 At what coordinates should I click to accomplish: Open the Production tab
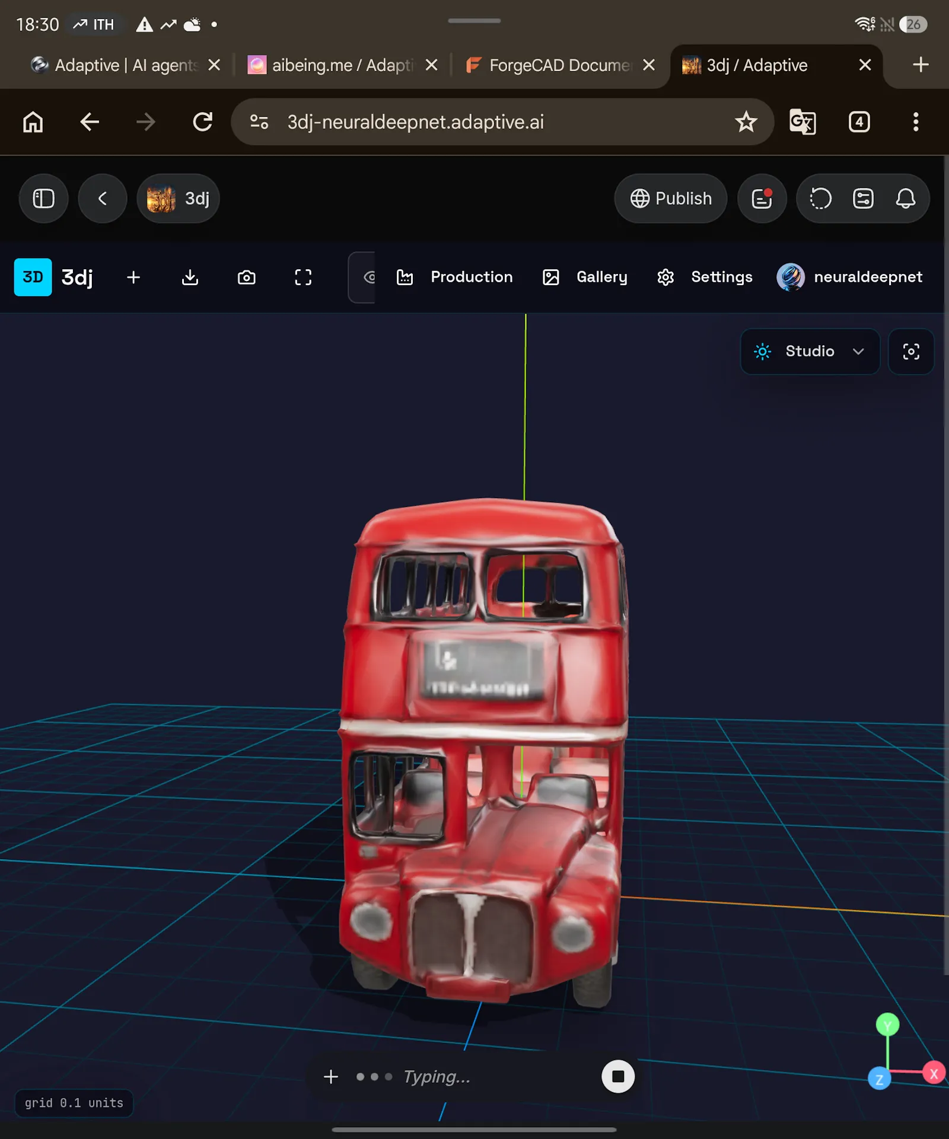coord(454,277)
